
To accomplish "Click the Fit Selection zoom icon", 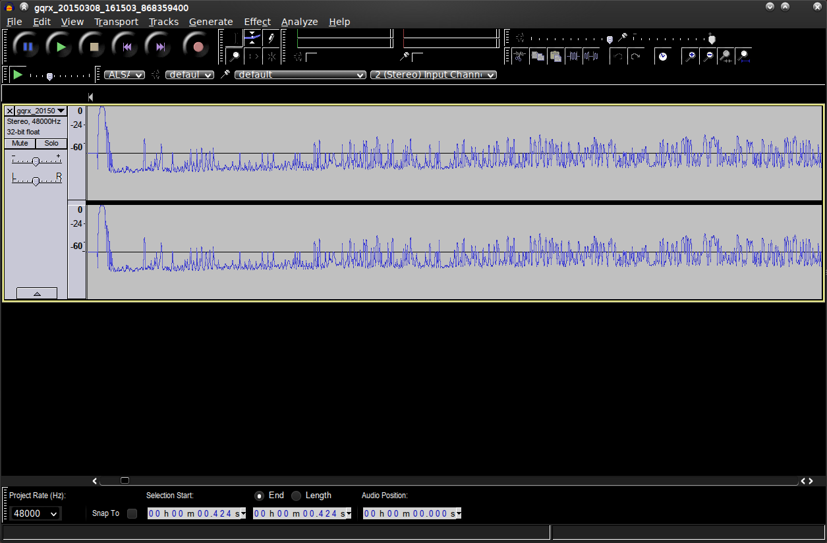I will pyautogui.click(x=726, y=56).
